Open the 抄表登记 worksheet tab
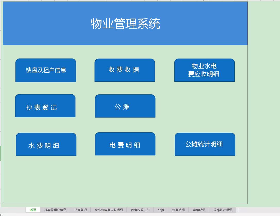280x216 pixels. click(x=81, y=210)
